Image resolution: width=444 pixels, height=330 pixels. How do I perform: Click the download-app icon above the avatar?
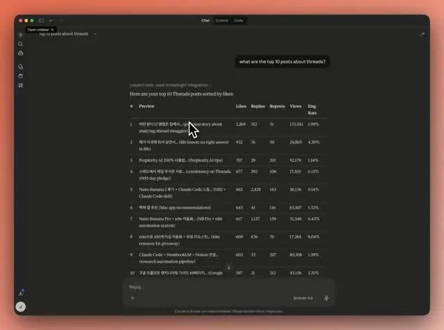(21, 293)
